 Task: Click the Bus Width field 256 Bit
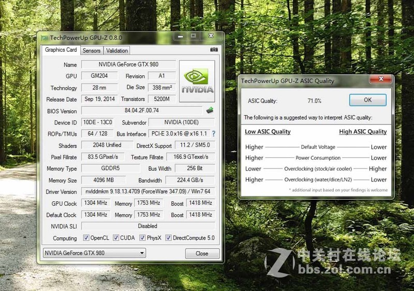[195, 168]
